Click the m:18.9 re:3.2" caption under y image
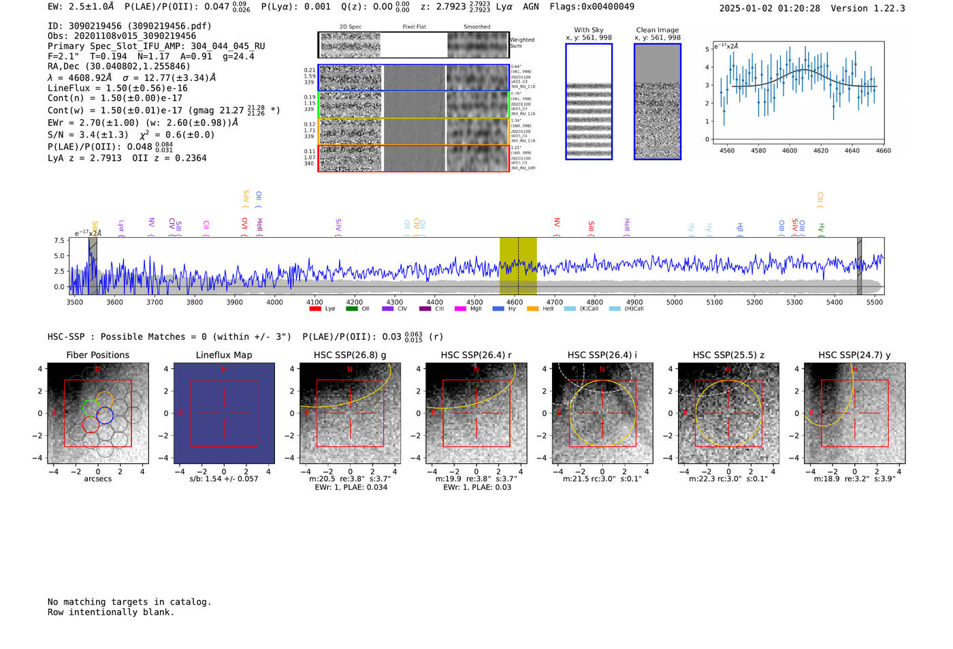The width and height of the screenshot is (953, 649). pyautogui.click(x=854, y=479)
